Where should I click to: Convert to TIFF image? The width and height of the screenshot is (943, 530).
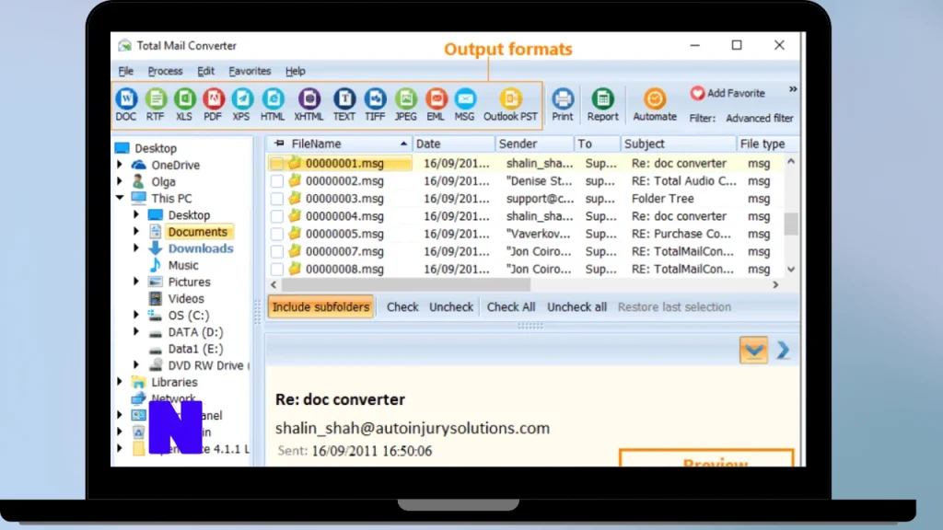375,105
